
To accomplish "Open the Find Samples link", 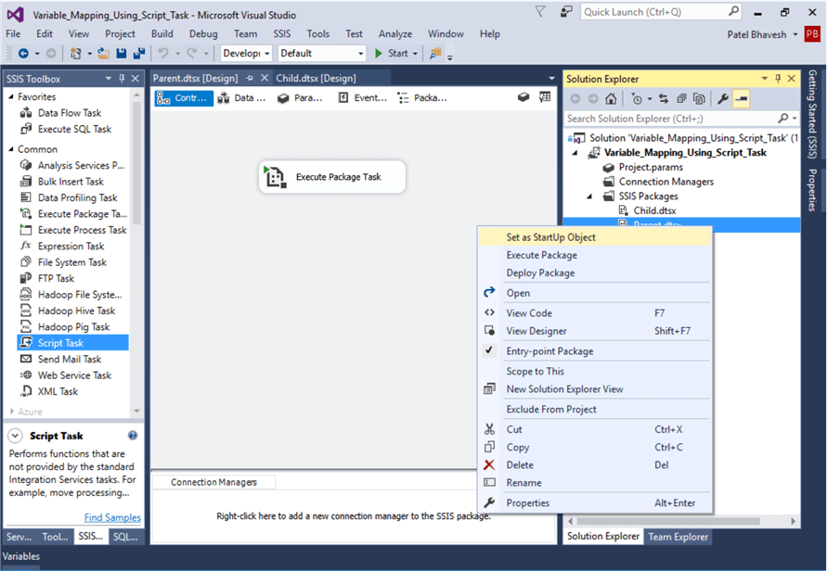I will pos(112,517).
